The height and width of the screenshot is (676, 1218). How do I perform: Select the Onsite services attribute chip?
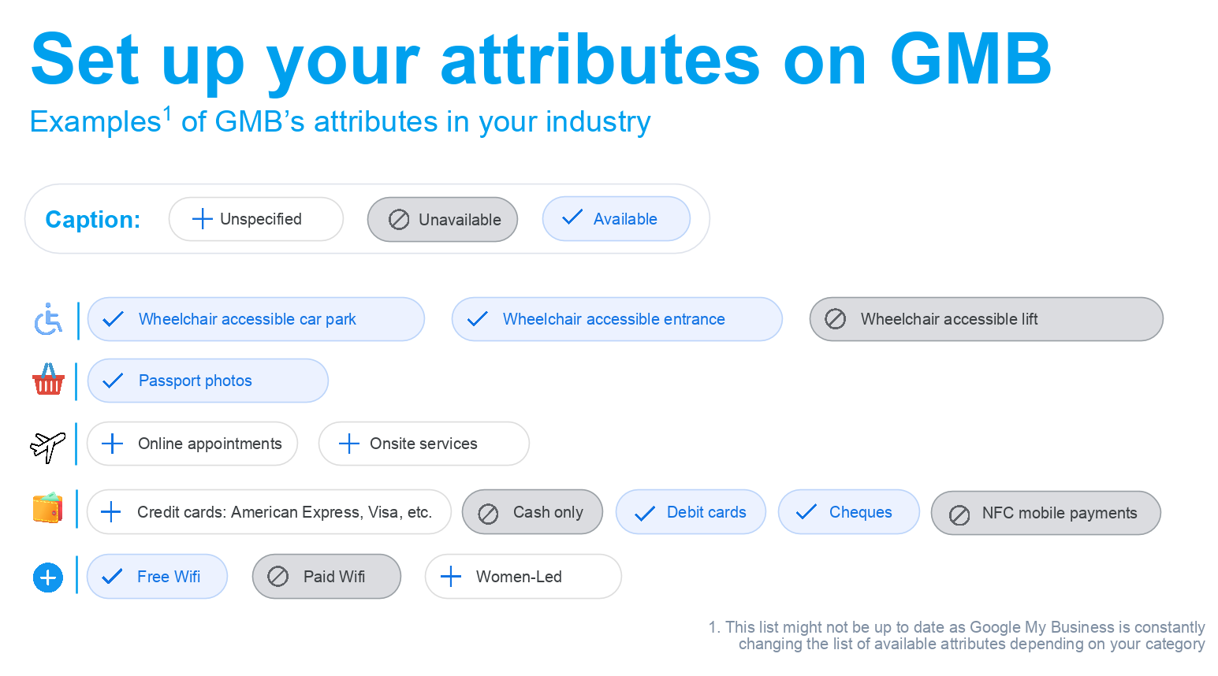(424, 444)
